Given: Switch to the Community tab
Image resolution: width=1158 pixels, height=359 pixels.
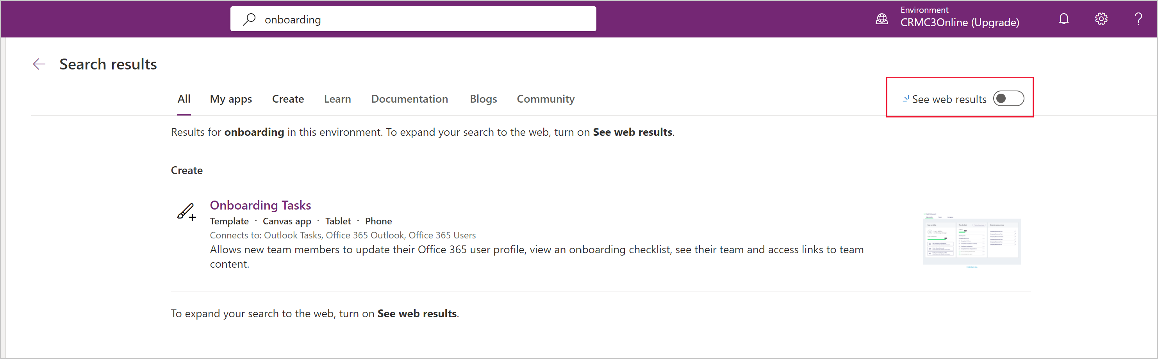Looking at the screenshot, I should click(x=545, y=99).
